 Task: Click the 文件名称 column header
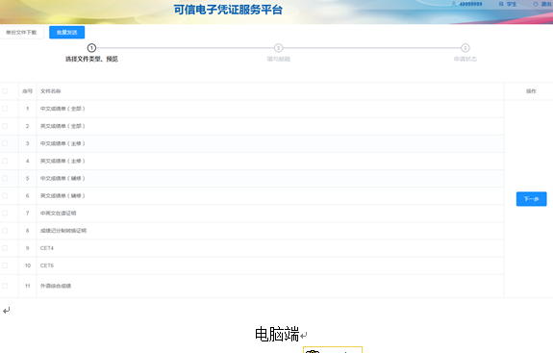[x=50, y=91]
